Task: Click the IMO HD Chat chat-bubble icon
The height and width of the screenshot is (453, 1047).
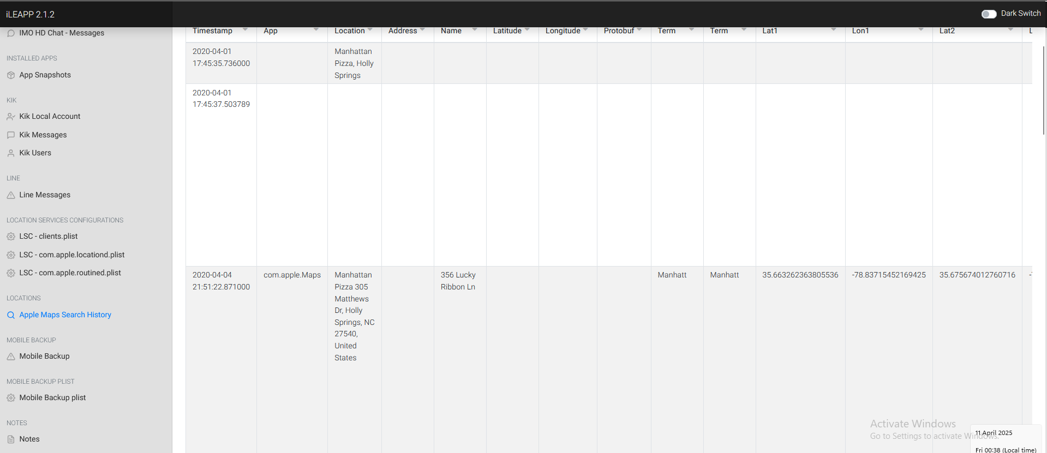Action: click(x=11, y=33)
